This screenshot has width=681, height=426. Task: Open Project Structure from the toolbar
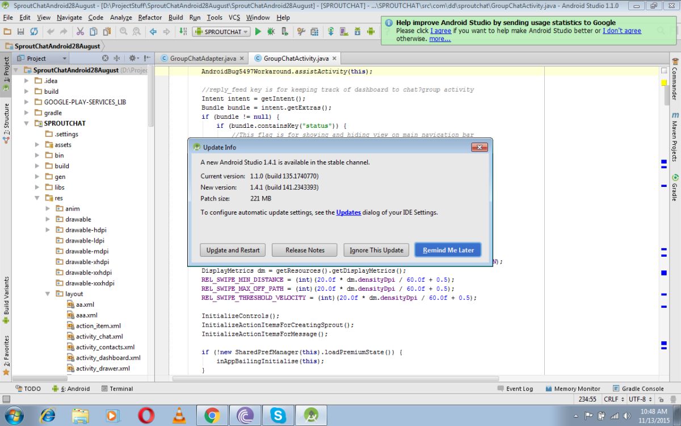314,32
